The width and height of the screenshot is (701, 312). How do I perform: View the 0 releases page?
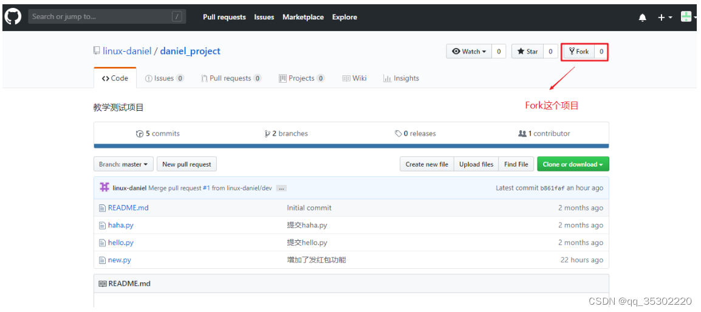click(415, 133)
